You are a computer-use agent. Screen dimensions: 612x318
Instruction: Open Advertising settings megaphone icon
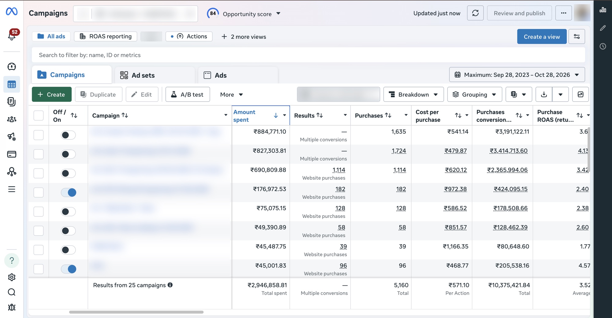[12, 137]
